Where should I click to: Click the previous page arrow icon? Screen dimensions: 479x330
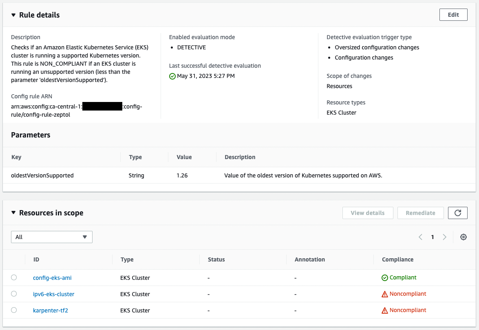[x=420, y=237]
